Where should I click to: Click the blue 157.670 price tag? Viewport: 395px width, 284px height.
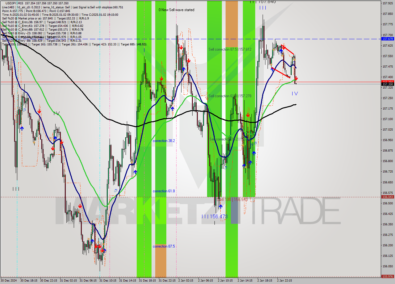click(388, 39)
